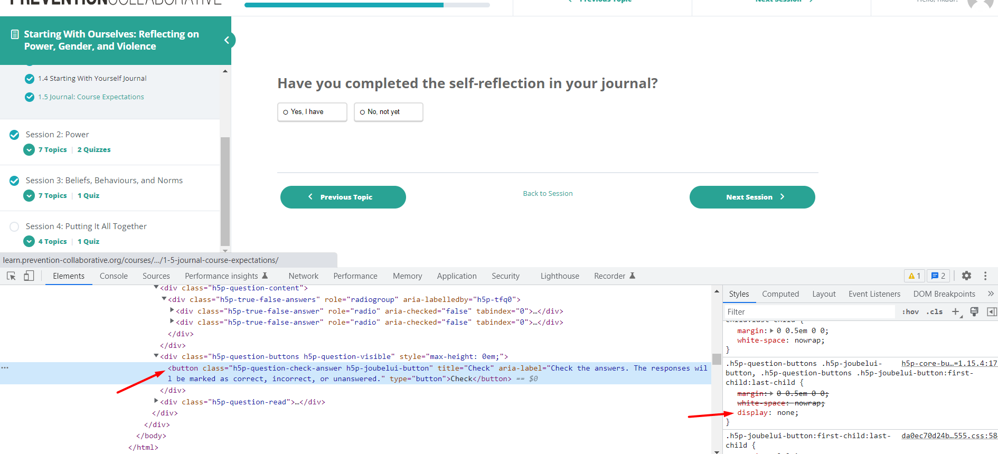Collapse the h5p-true-false-answers div node
The width and height of the screenshot is (998, 454).
[164, 299]
